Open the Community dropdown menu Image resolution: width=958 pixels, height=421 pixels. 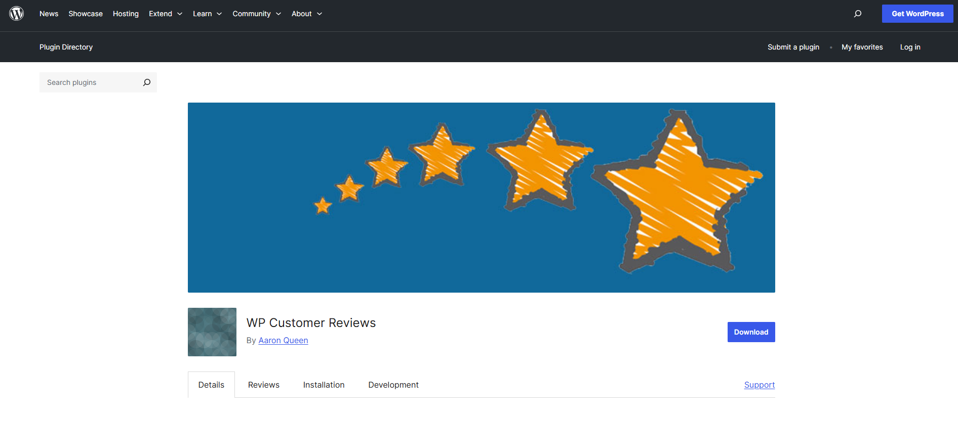coord(256,14)
